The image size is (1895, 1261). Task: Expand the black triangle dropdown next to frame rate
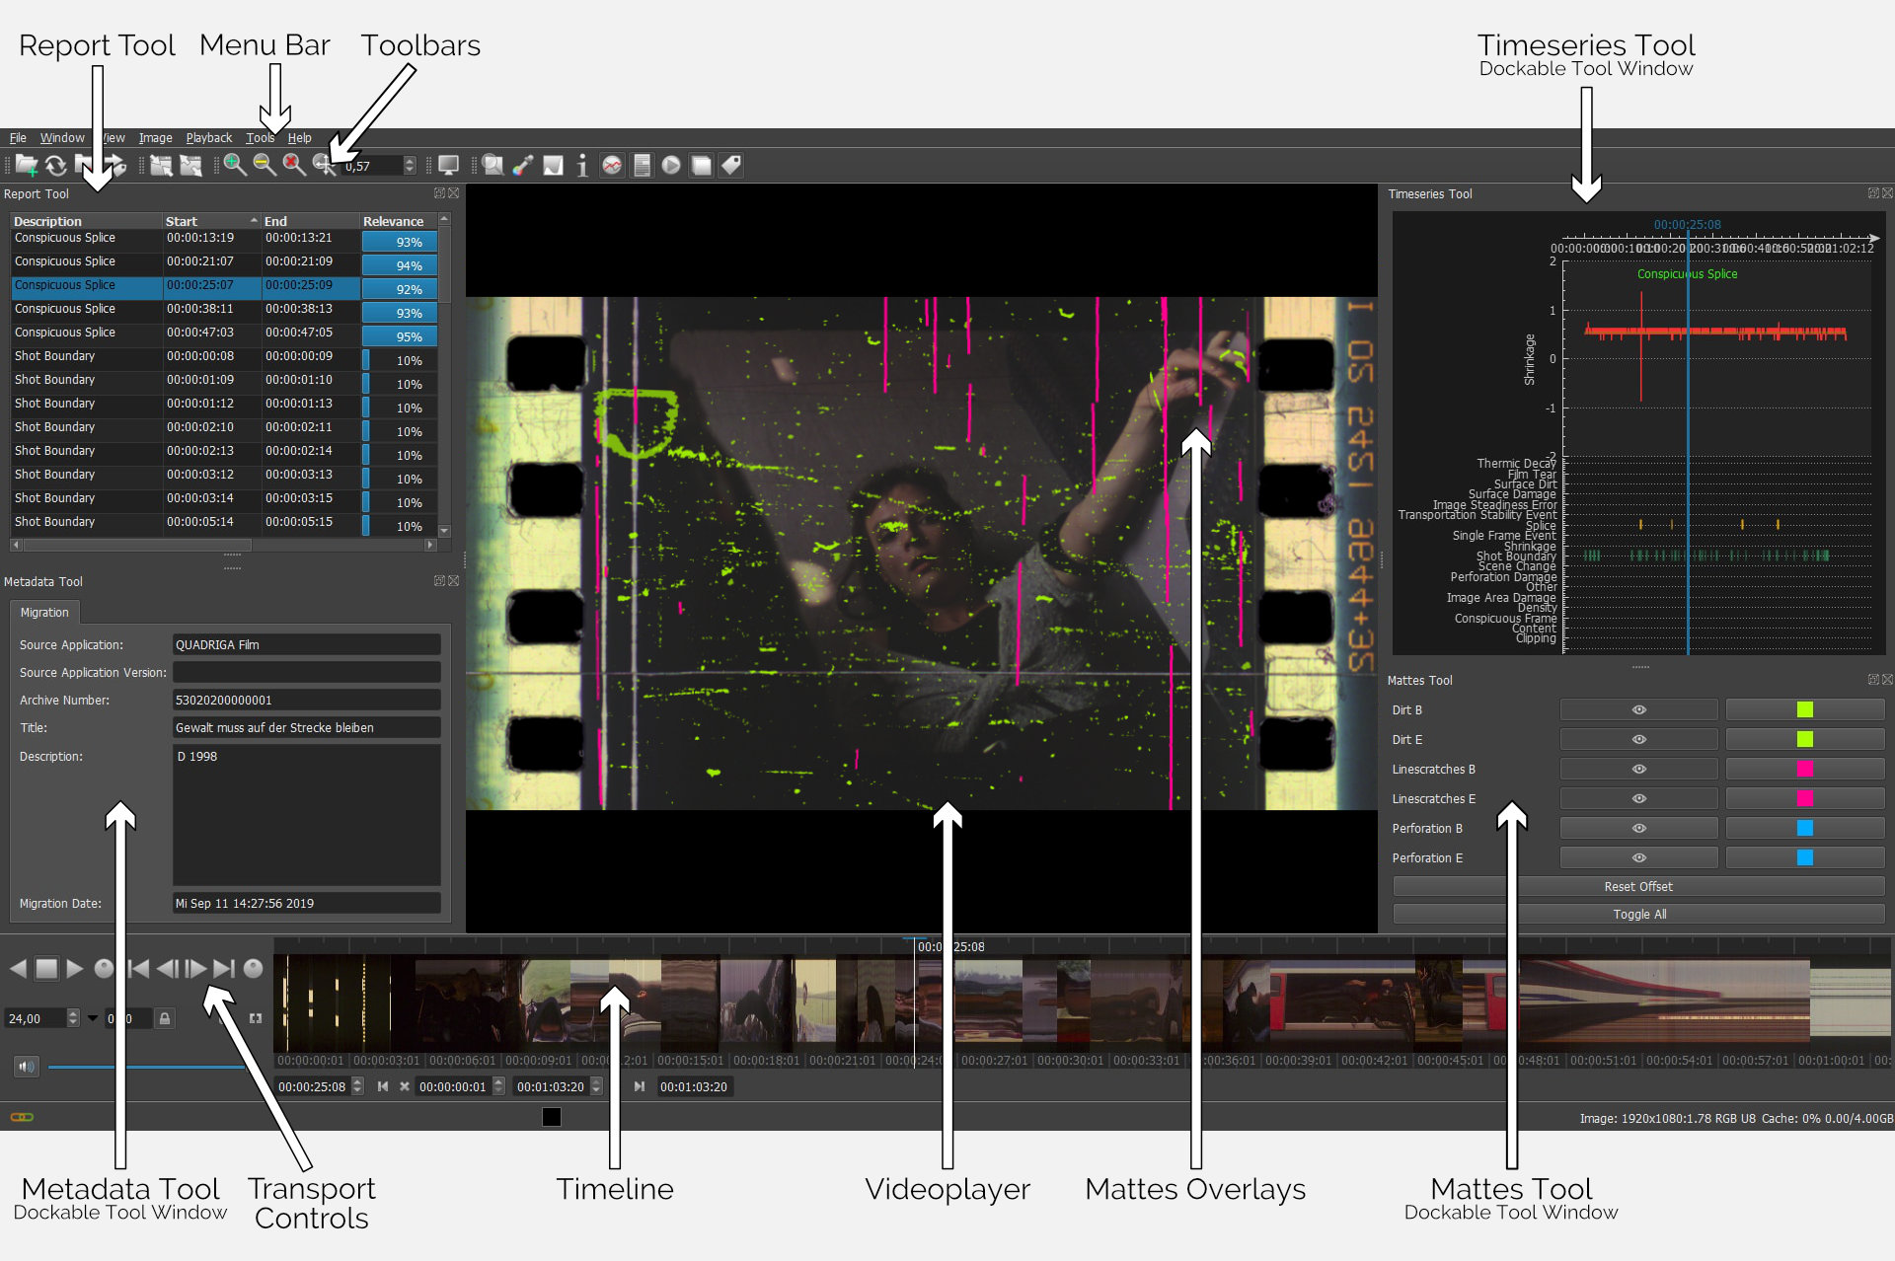pyautogui.click(x=92, y=1017)
